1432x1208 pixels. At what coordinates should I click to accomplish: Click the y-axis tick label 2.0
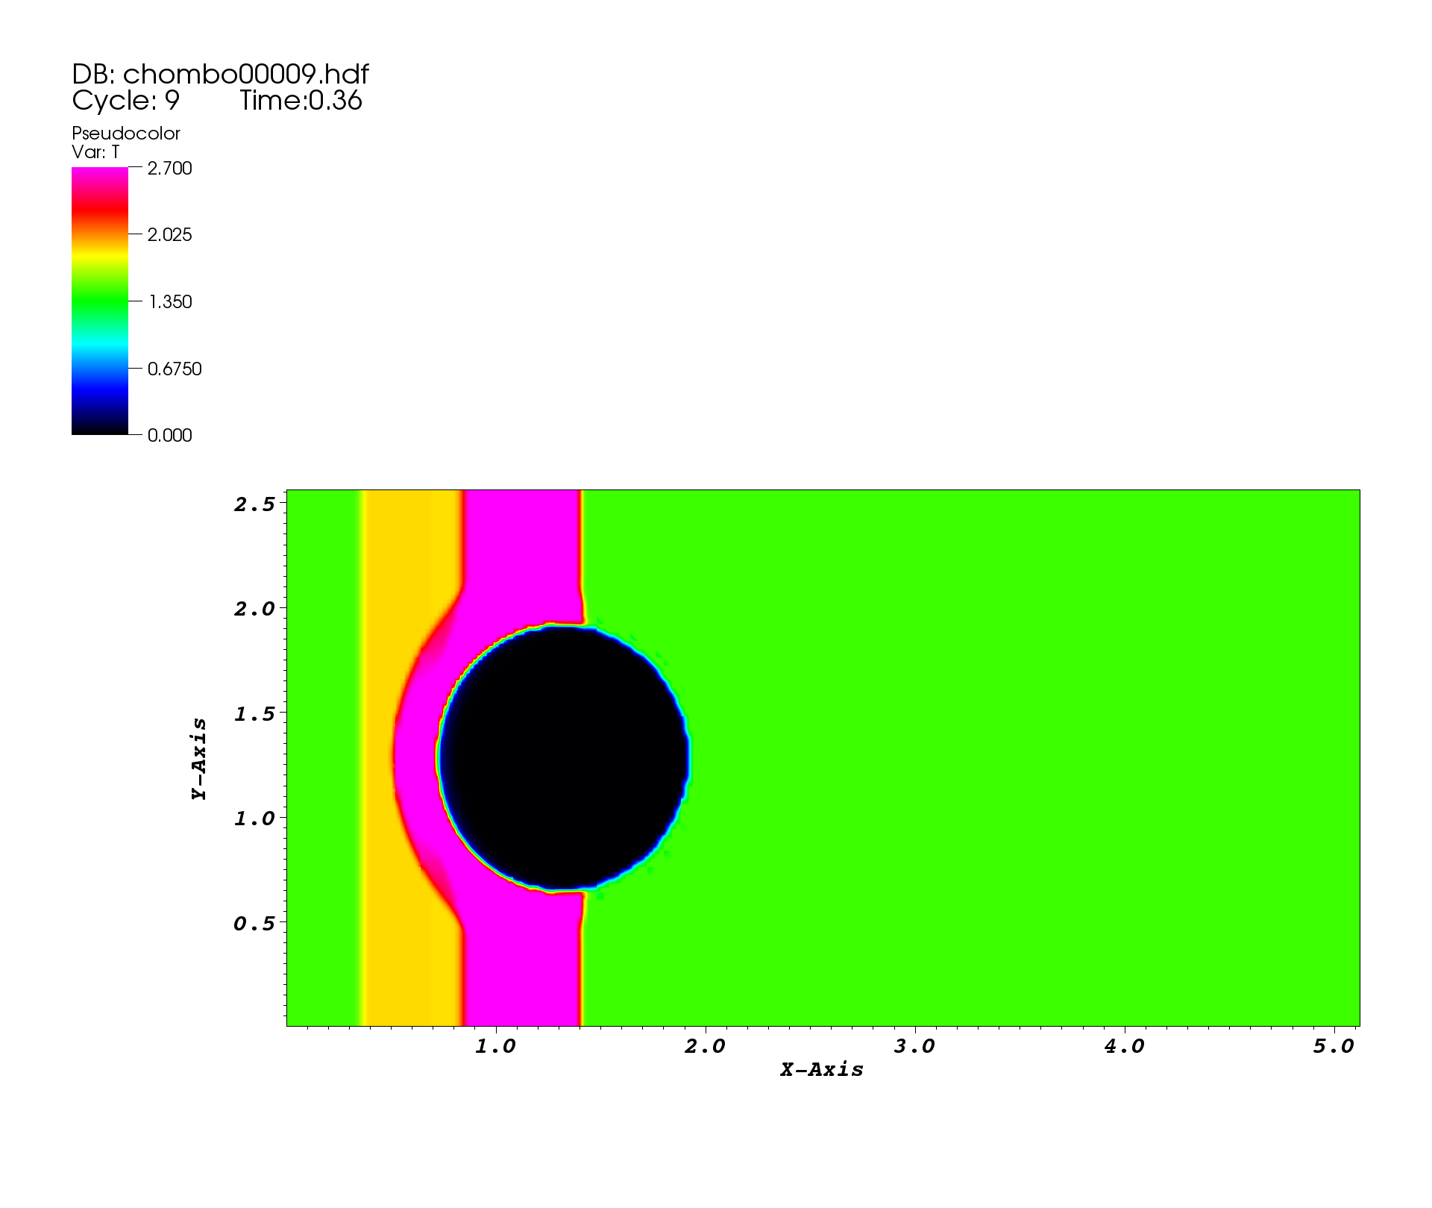(255, 609)
